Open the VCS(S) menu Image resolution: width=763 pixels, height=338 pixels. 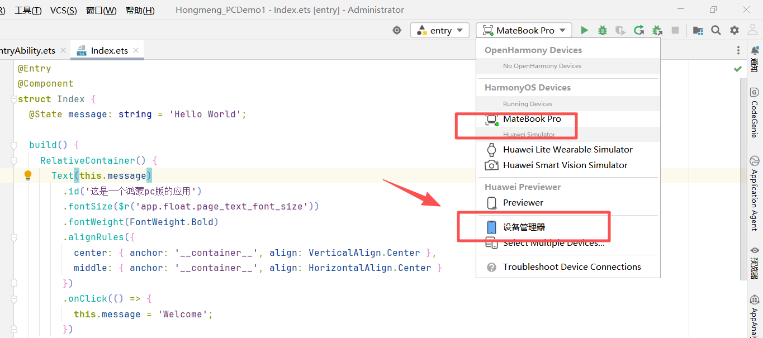(64, 10)
